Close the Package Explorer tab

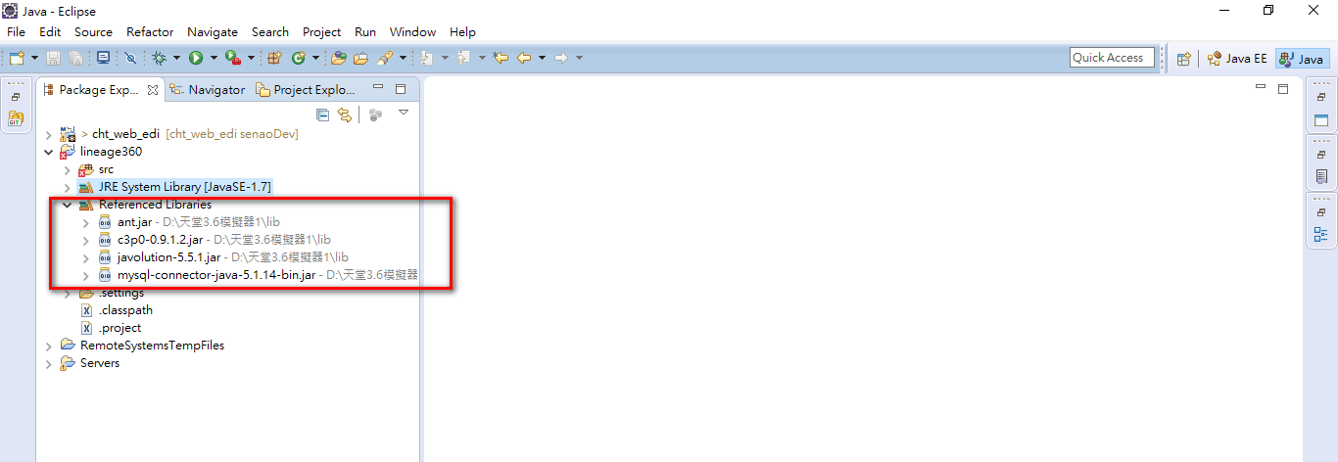coord(153,90)
